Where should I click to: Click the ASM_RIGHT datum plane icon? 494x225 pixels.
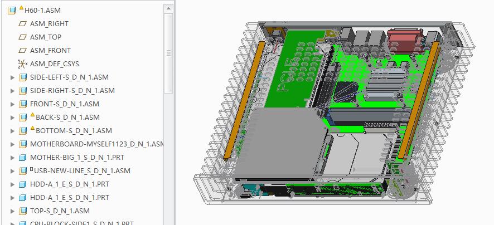pos(23,24)
